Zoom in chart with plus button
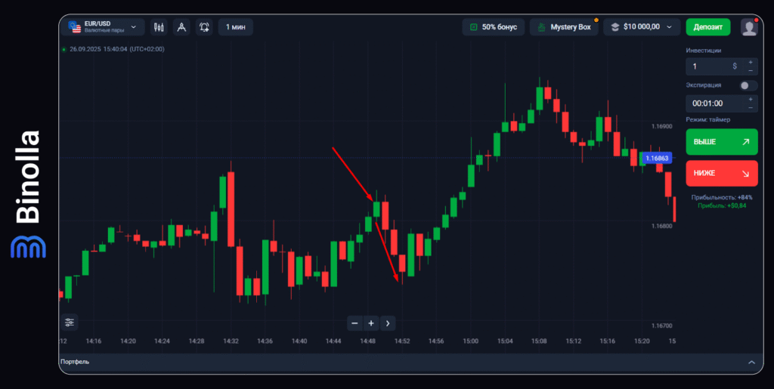This screenshot has width=774, height=389. click(371, 323)
